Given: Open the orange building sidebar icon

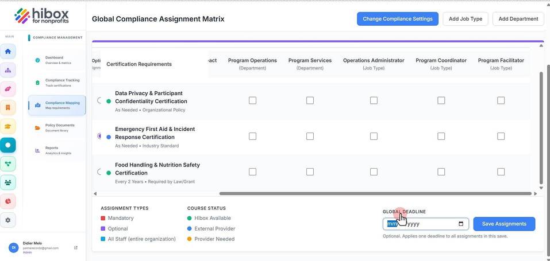Looking at the screenshot, I should click(x=7, y=107).
